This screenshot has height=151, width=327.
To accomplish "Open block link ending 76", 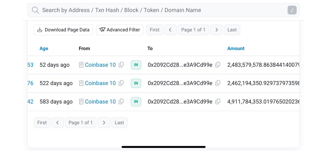I will (31, 83).
